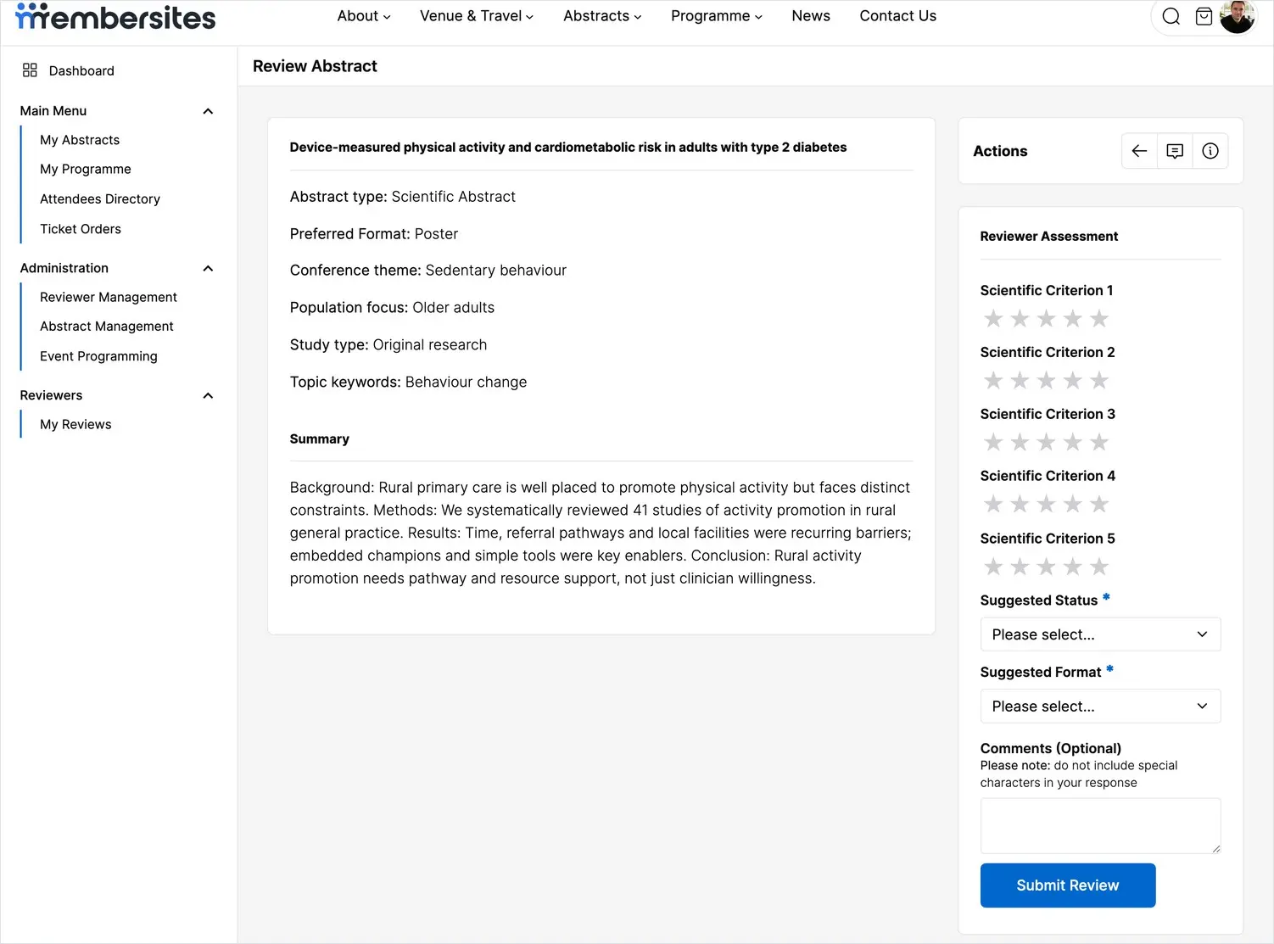Image resolution: width=1274 pixels, height=944 pixels.
Task: Expand the About menu
Action: (364, 16)
